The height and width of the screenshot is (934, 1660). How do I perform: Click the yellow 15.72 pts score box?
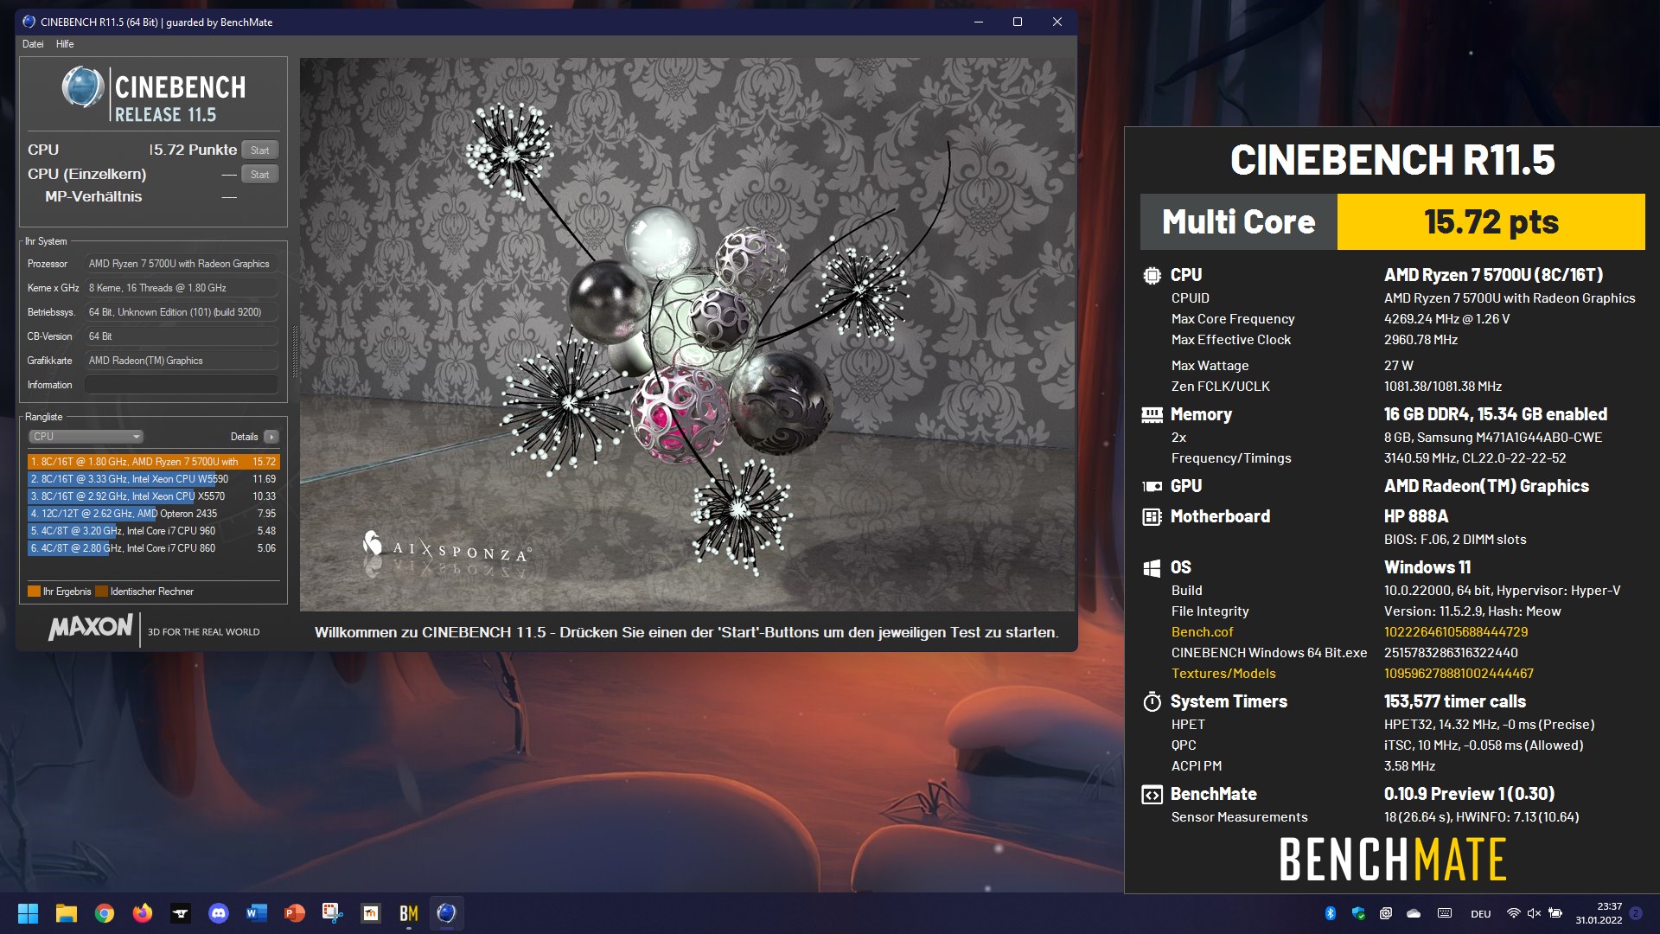pyautogui.click(x=1491, y=222)
